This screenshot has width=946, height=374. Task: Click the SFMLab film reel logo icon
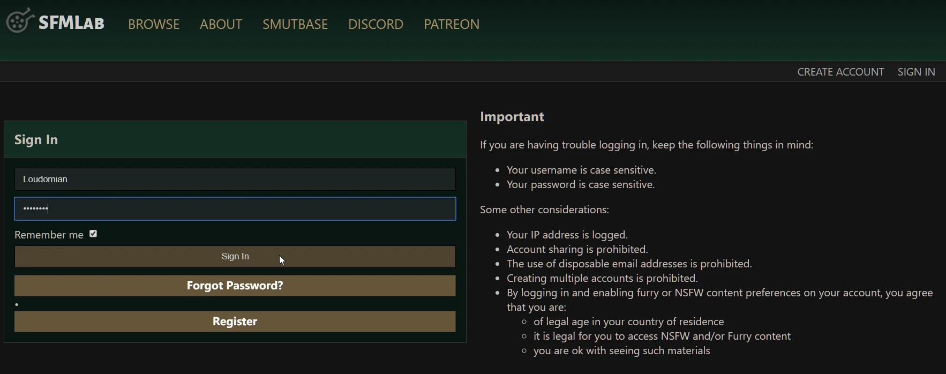coord(20,21)
